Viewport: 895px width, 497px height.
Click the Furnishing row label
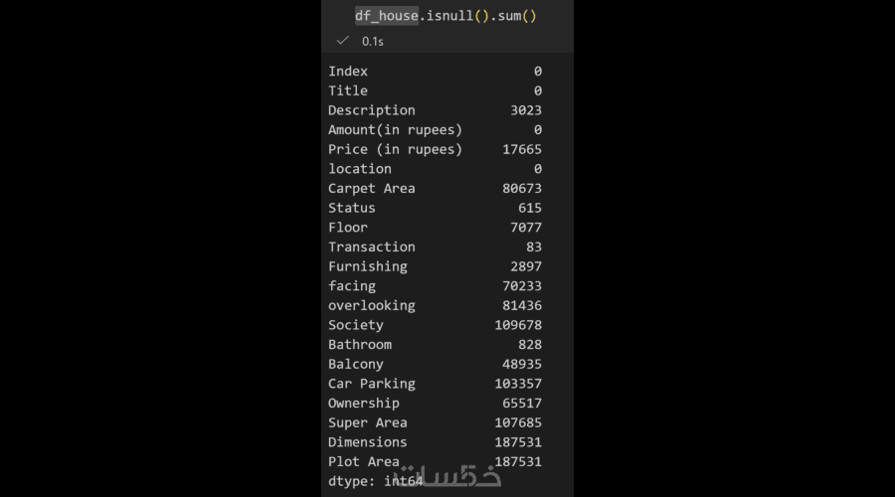pyautogui.click(x=368, y=266)
